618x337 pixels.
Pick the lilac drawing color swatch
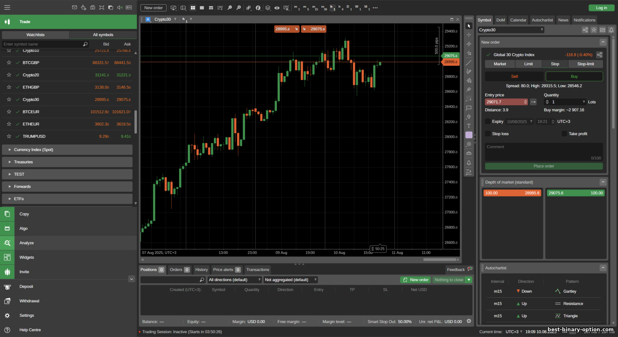coord(469,135)
